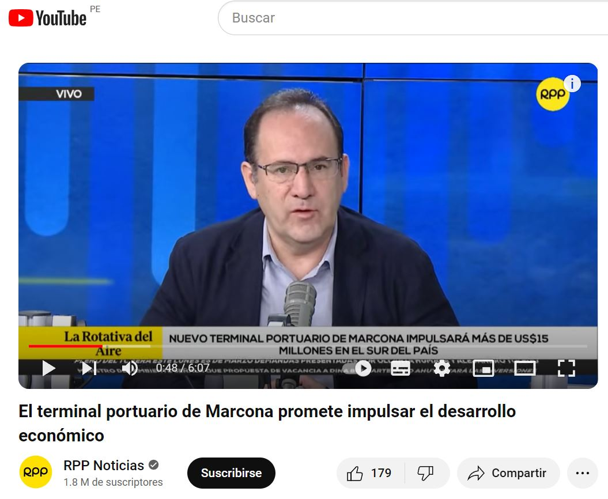Enable miniplayer mode
Viewport: 608px width, 499px height.
point(484,368)
